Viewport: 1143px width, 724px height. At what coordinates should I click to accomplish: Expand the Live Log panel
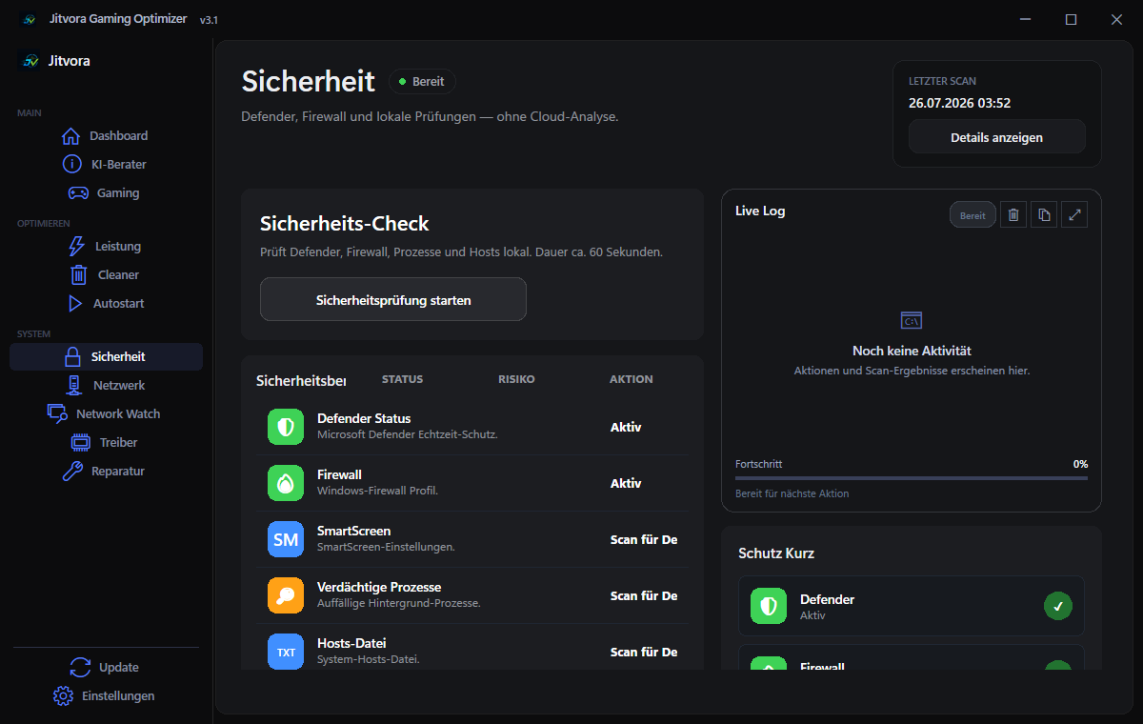click(1074, 214)
